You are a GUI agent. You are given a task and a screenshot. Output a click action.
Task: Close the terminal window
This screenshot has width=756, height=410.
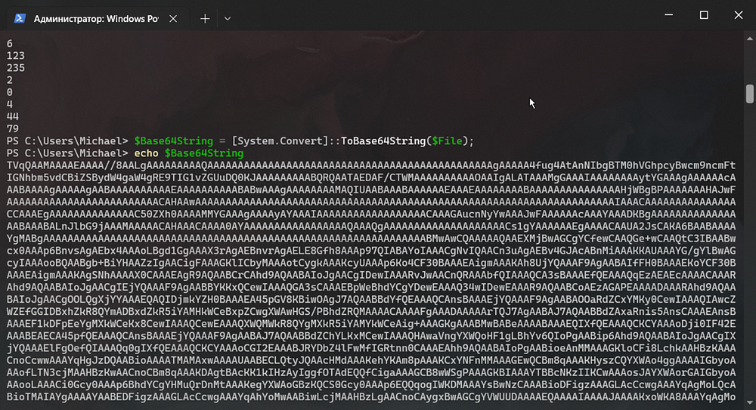pos(739,15)
